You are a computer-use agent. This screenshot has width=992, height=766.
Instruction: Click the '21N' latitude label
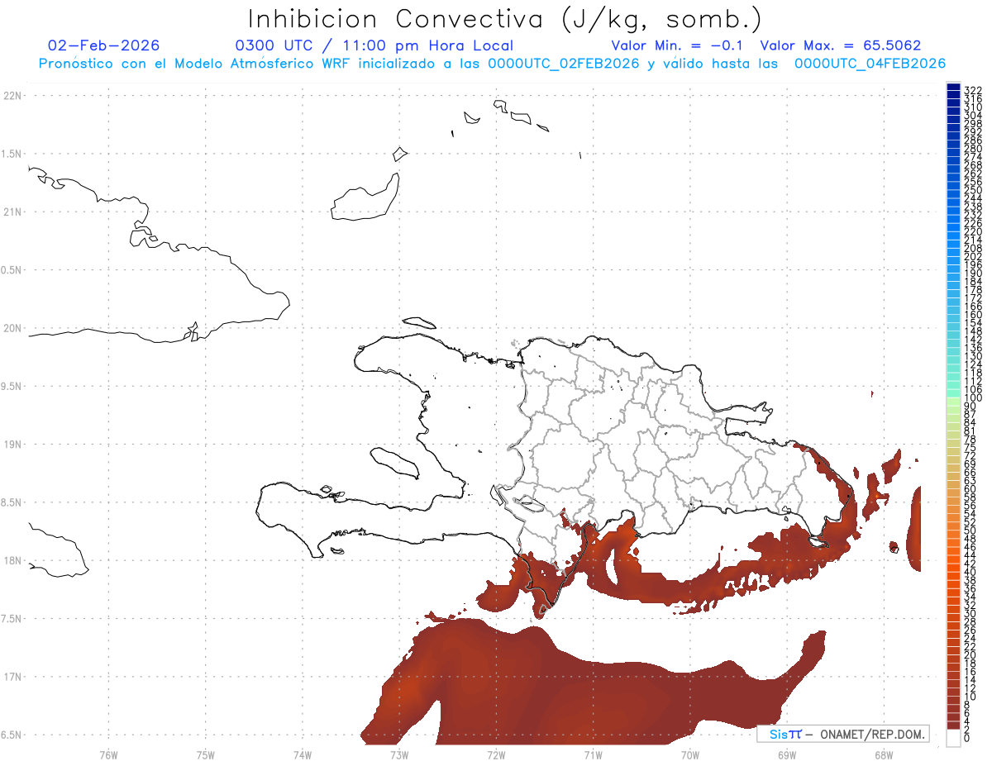tap(12, 212)
